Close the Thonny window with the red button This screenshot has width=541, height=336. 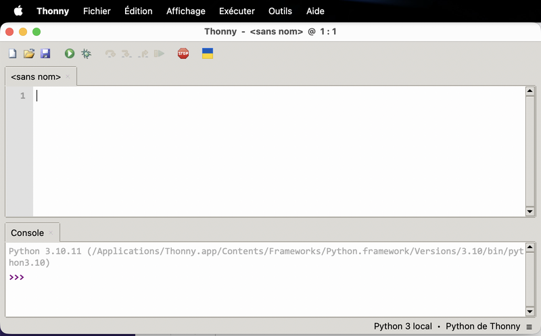click(x=9, y=32)
